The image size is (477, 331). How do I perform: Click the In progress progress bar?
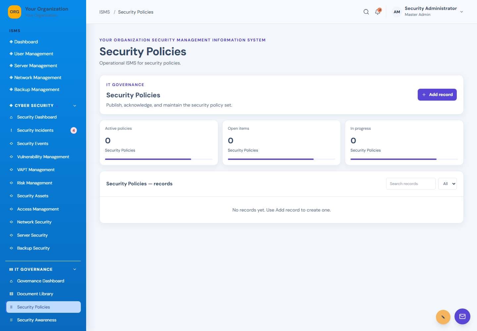[x=404, y=159]
